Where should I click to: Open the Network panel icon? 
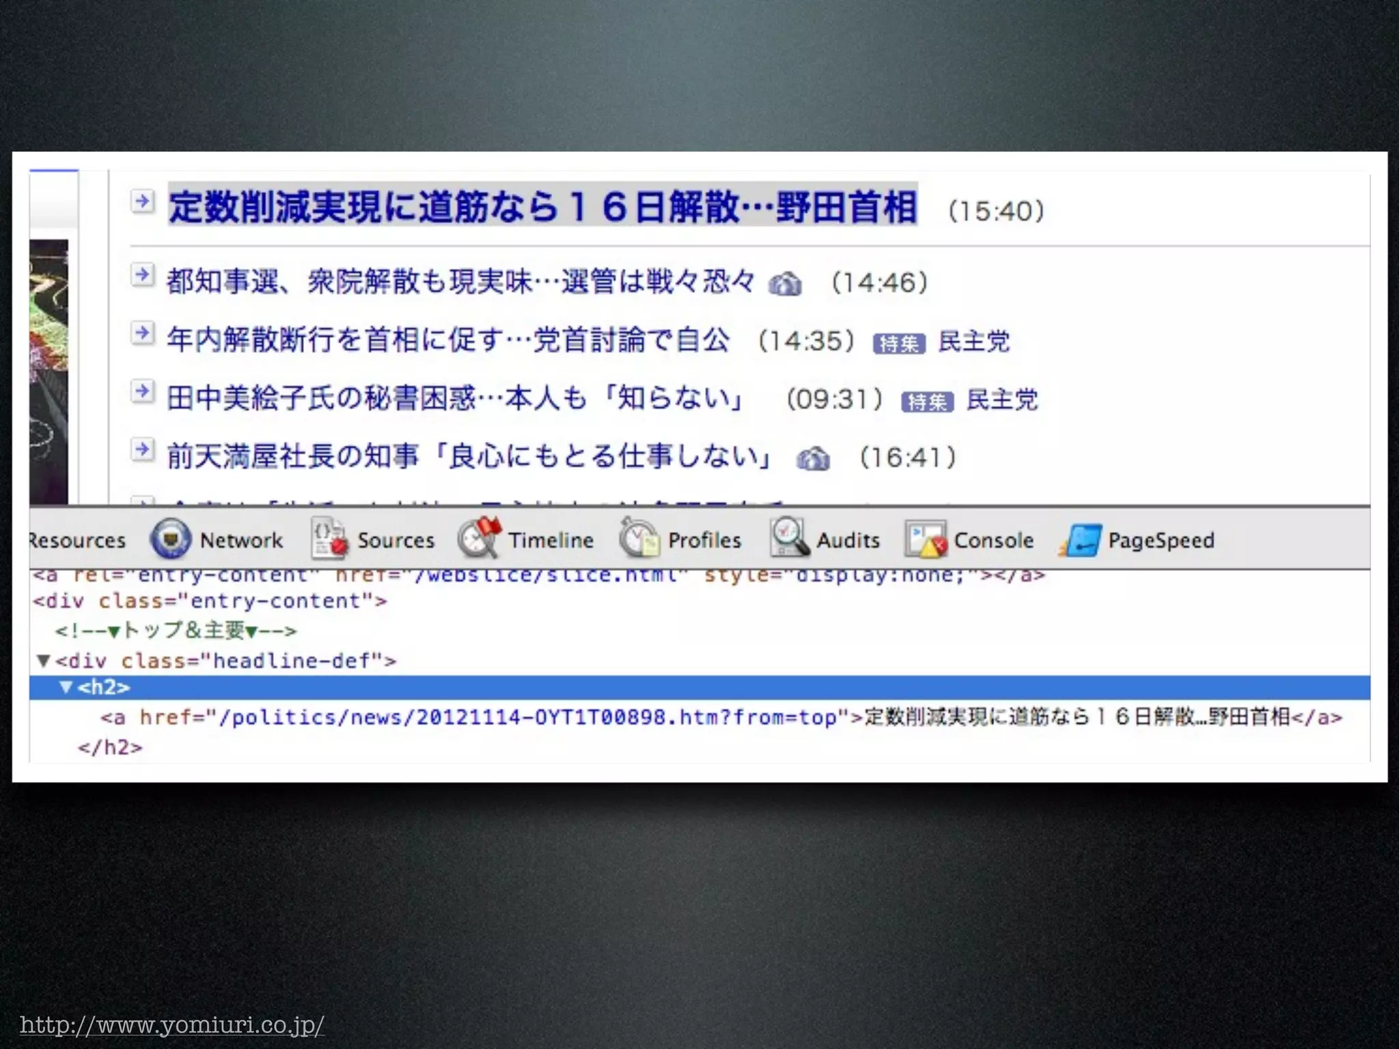click(x=169, y=539)
